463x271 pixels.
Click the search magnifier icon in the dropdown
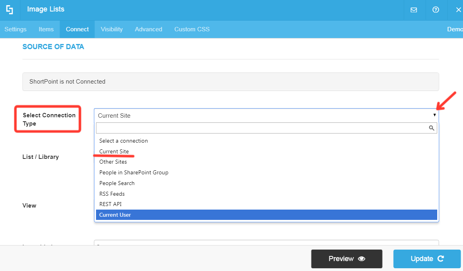(432, 128)
